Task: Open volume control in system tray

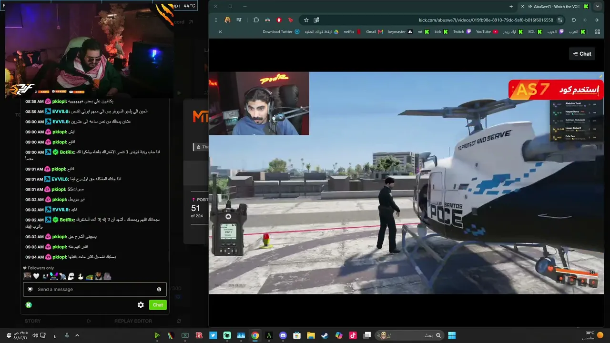Action: (x=35, y=335)
